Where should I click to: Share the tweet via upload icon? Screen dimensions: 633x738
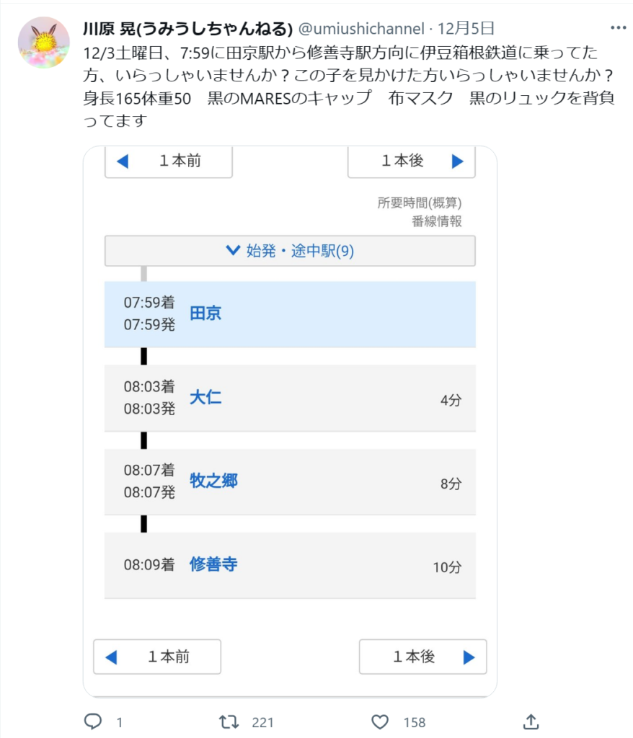point(531,721)
